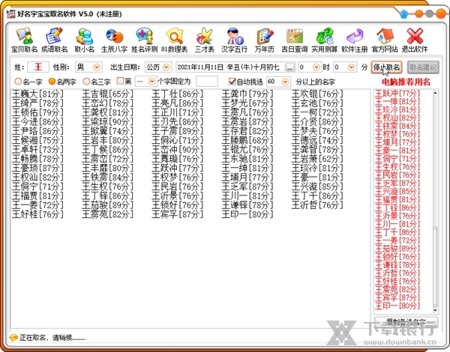450x352 pixels.
Task: Open the 姓名评测 tool
Action: click(x=144, y=40)
